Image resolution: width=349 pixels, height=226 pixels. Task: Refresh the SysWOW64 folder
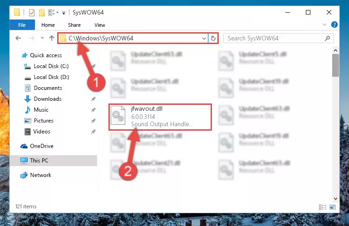pos(213,38)
